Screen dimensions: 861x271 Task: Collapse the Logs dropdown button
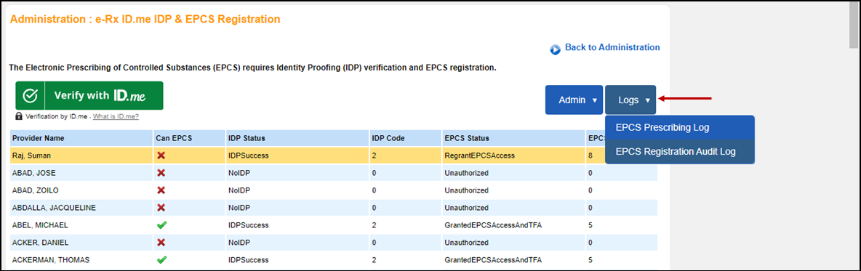pyautogui.click(x=630, y=100)
